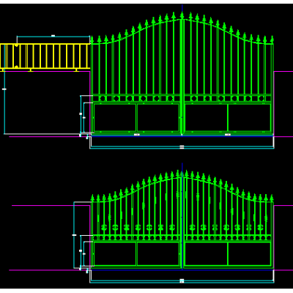This screenshot has width=293, height=293.
Task: Click the lower gate's tall height dimension label
Action: click(74, 235)
